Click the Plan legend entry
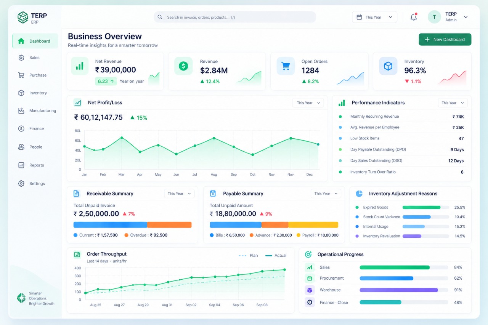This screenshot has width=488, height=325. pos(248,256)
